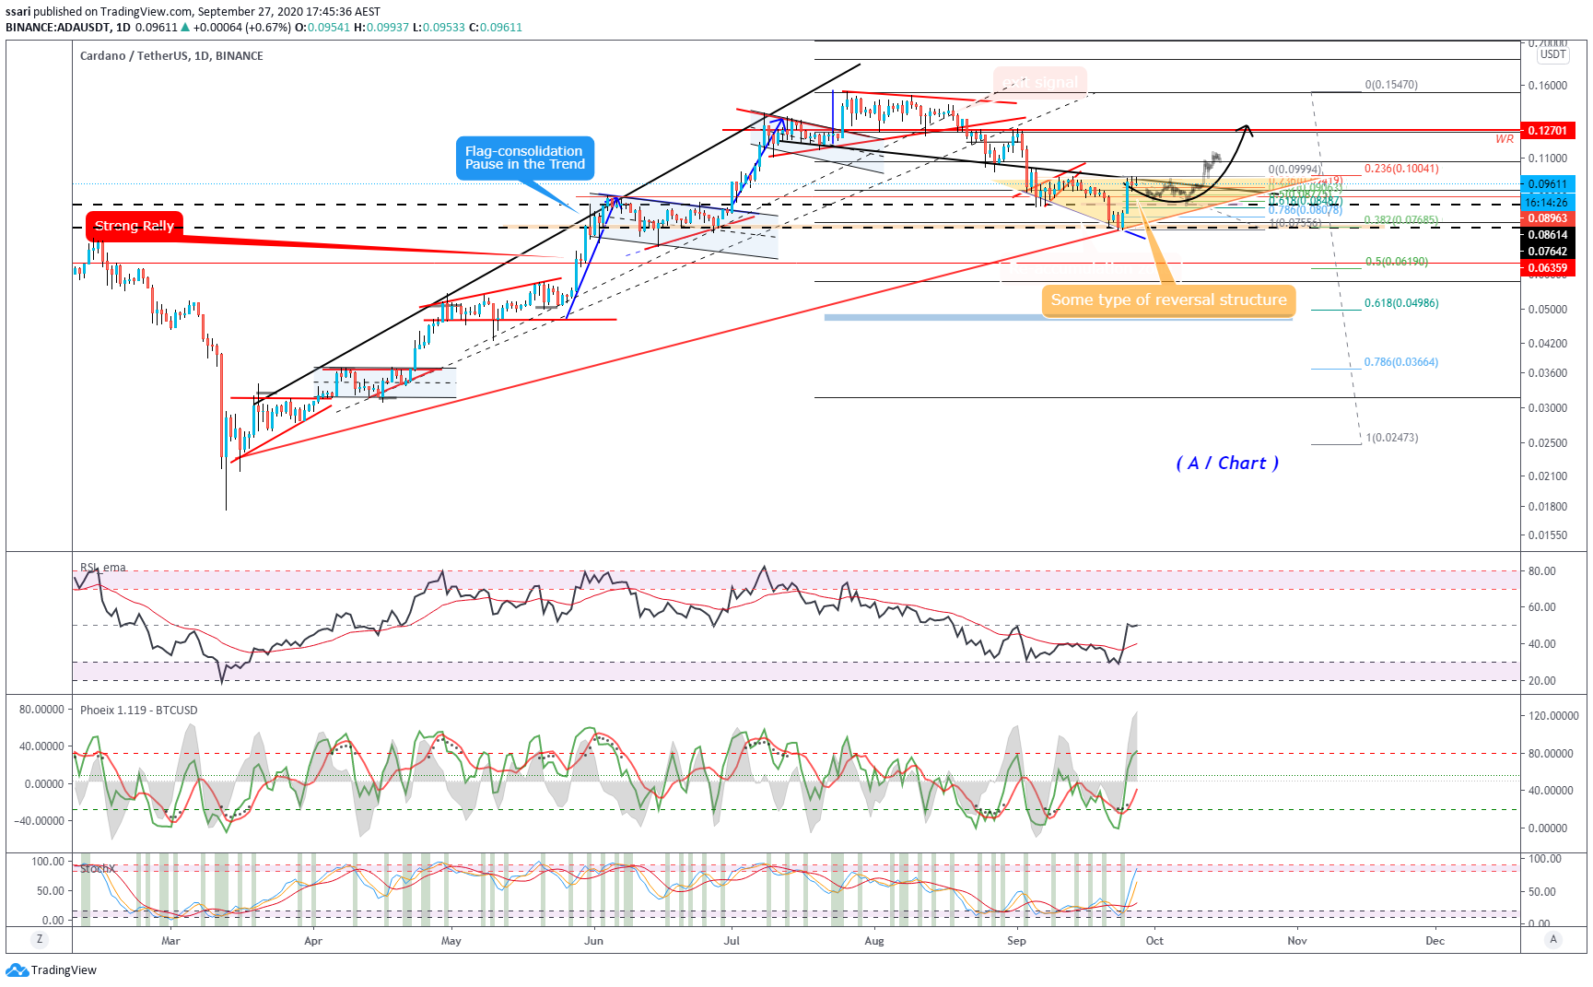The width and height of the screenshot is (1593, 987).
Task: Click the 0.05000 price axis value
Action: pyautogui.click(x=1548, y=310)
